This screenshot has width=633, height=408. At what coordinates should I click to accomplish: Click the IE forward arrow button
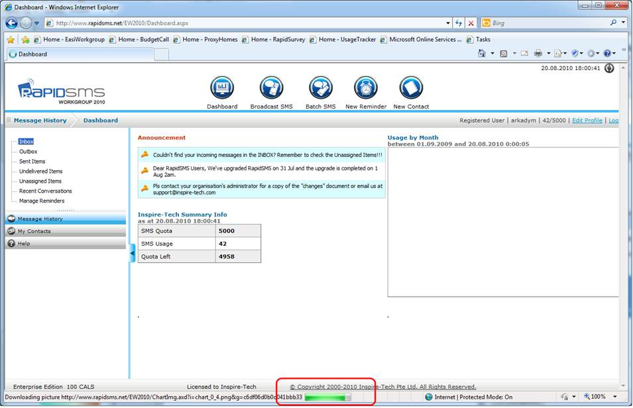tap(25, 23)
